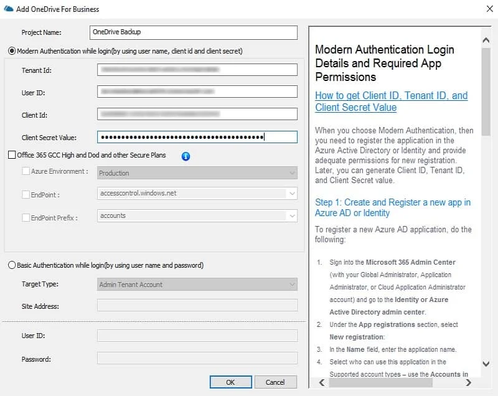Click the Client Secret Value field
The width and height of the screenshot is (498, 396).
tap(197, 137)
